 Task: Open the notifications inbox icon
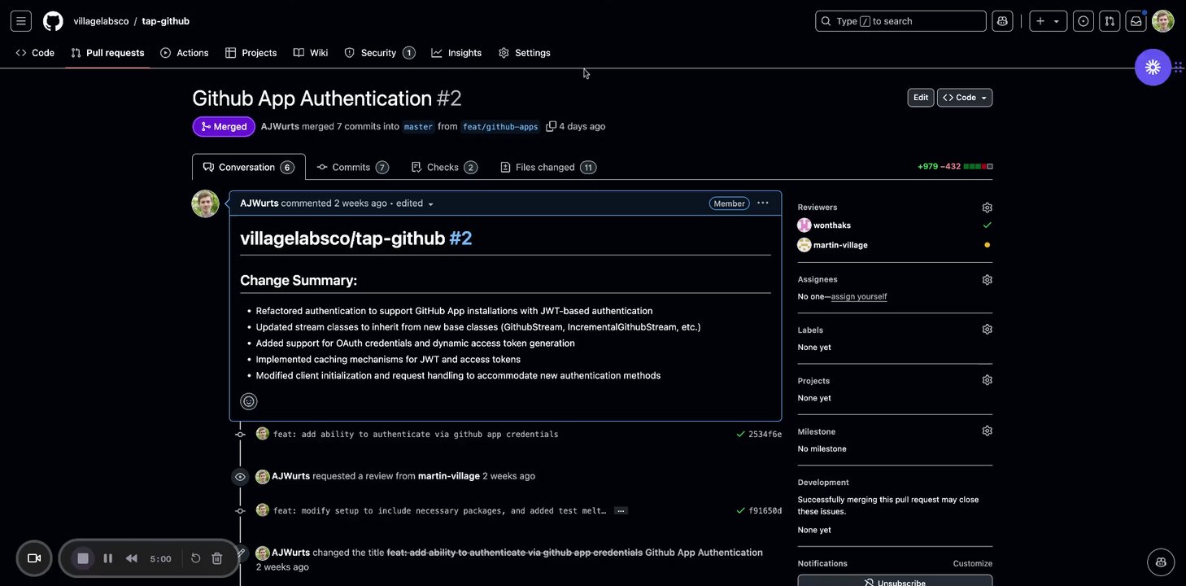[1136, 21]
